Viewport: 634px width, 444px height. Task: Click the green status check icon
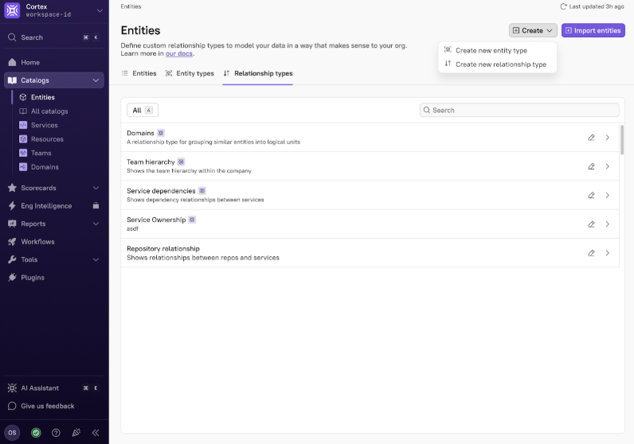[x=36, y=433]
